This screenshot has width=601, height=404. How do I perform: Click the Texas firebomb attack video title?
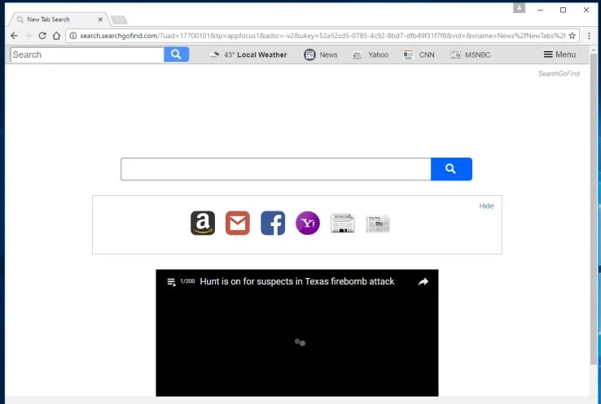click(297, 281)
